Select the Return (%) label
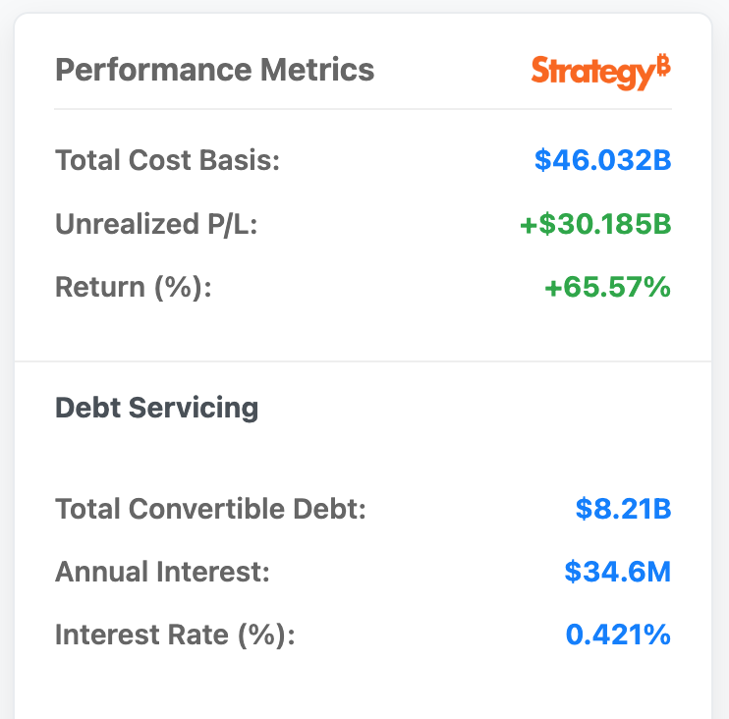 134,287
